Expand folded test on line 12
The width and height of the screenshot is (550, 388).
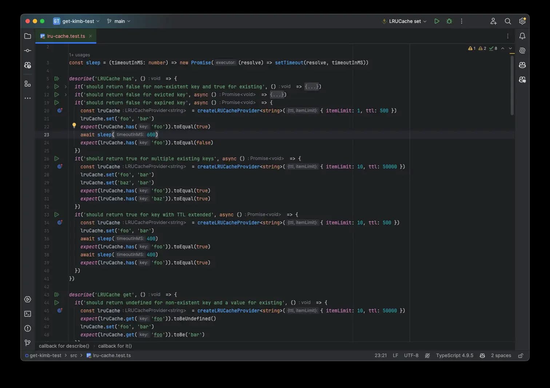65,95
